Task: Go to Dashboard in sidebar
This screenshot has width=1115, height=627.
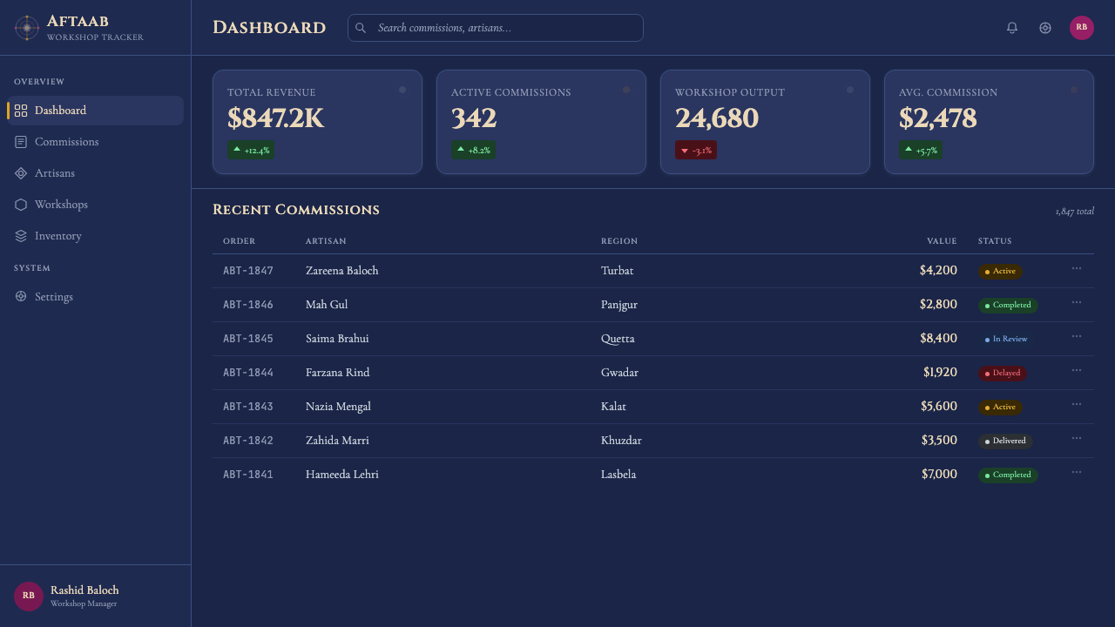Action: tap(96, 111)
